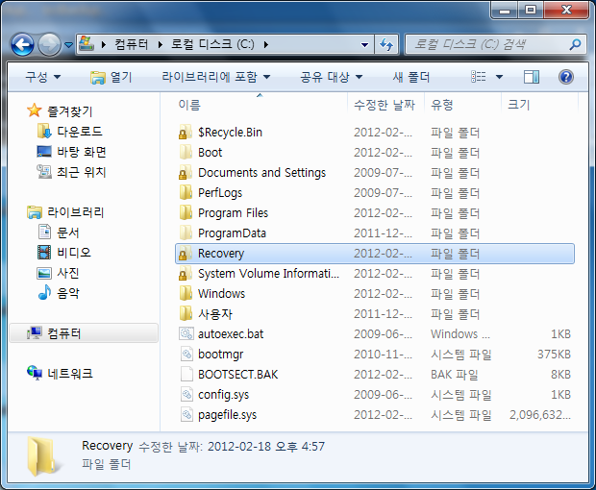Open the 공유 대상 menu
This screenshot has height=490, width=596.
coord(331,77)
